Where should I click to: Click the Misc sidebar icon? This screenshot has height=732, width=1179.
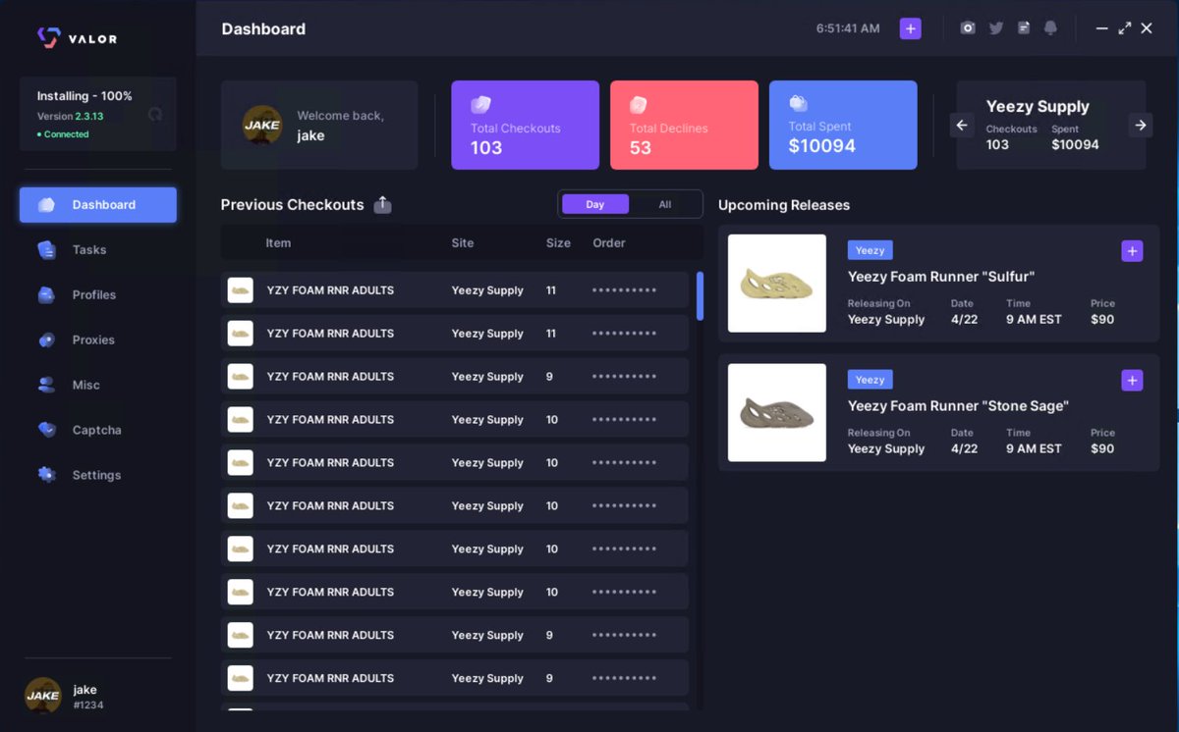click(x=46, y=386)
